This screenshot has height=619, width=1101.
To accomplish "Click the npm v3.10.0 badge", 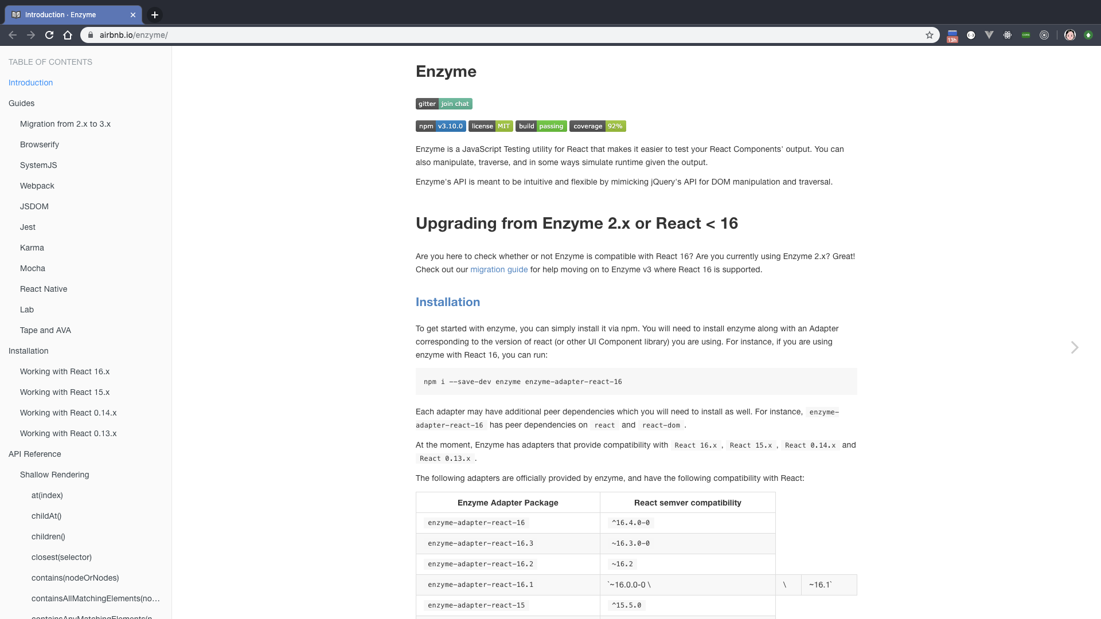I will 440,126.
